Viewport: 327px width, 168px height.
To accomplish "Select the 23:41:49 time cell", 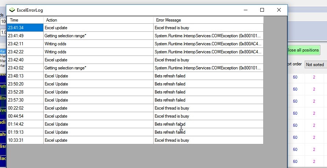I will click(25, 36).
